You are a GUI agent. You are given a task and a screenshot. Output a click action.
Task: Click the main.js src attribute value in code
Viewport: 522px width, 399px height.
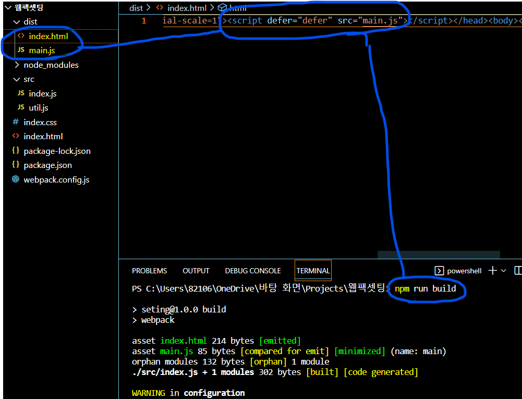click(x=380, y=20)
